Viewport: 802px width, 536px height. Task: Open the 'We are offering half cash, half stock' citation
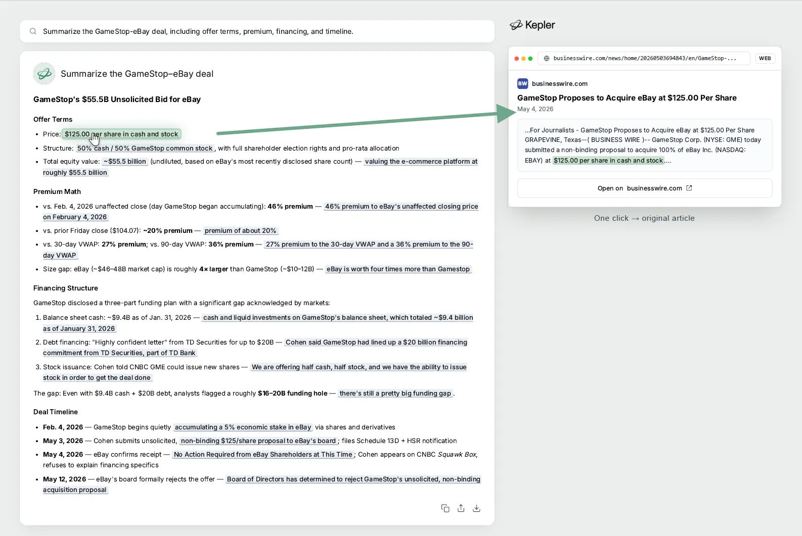point(359,367)
